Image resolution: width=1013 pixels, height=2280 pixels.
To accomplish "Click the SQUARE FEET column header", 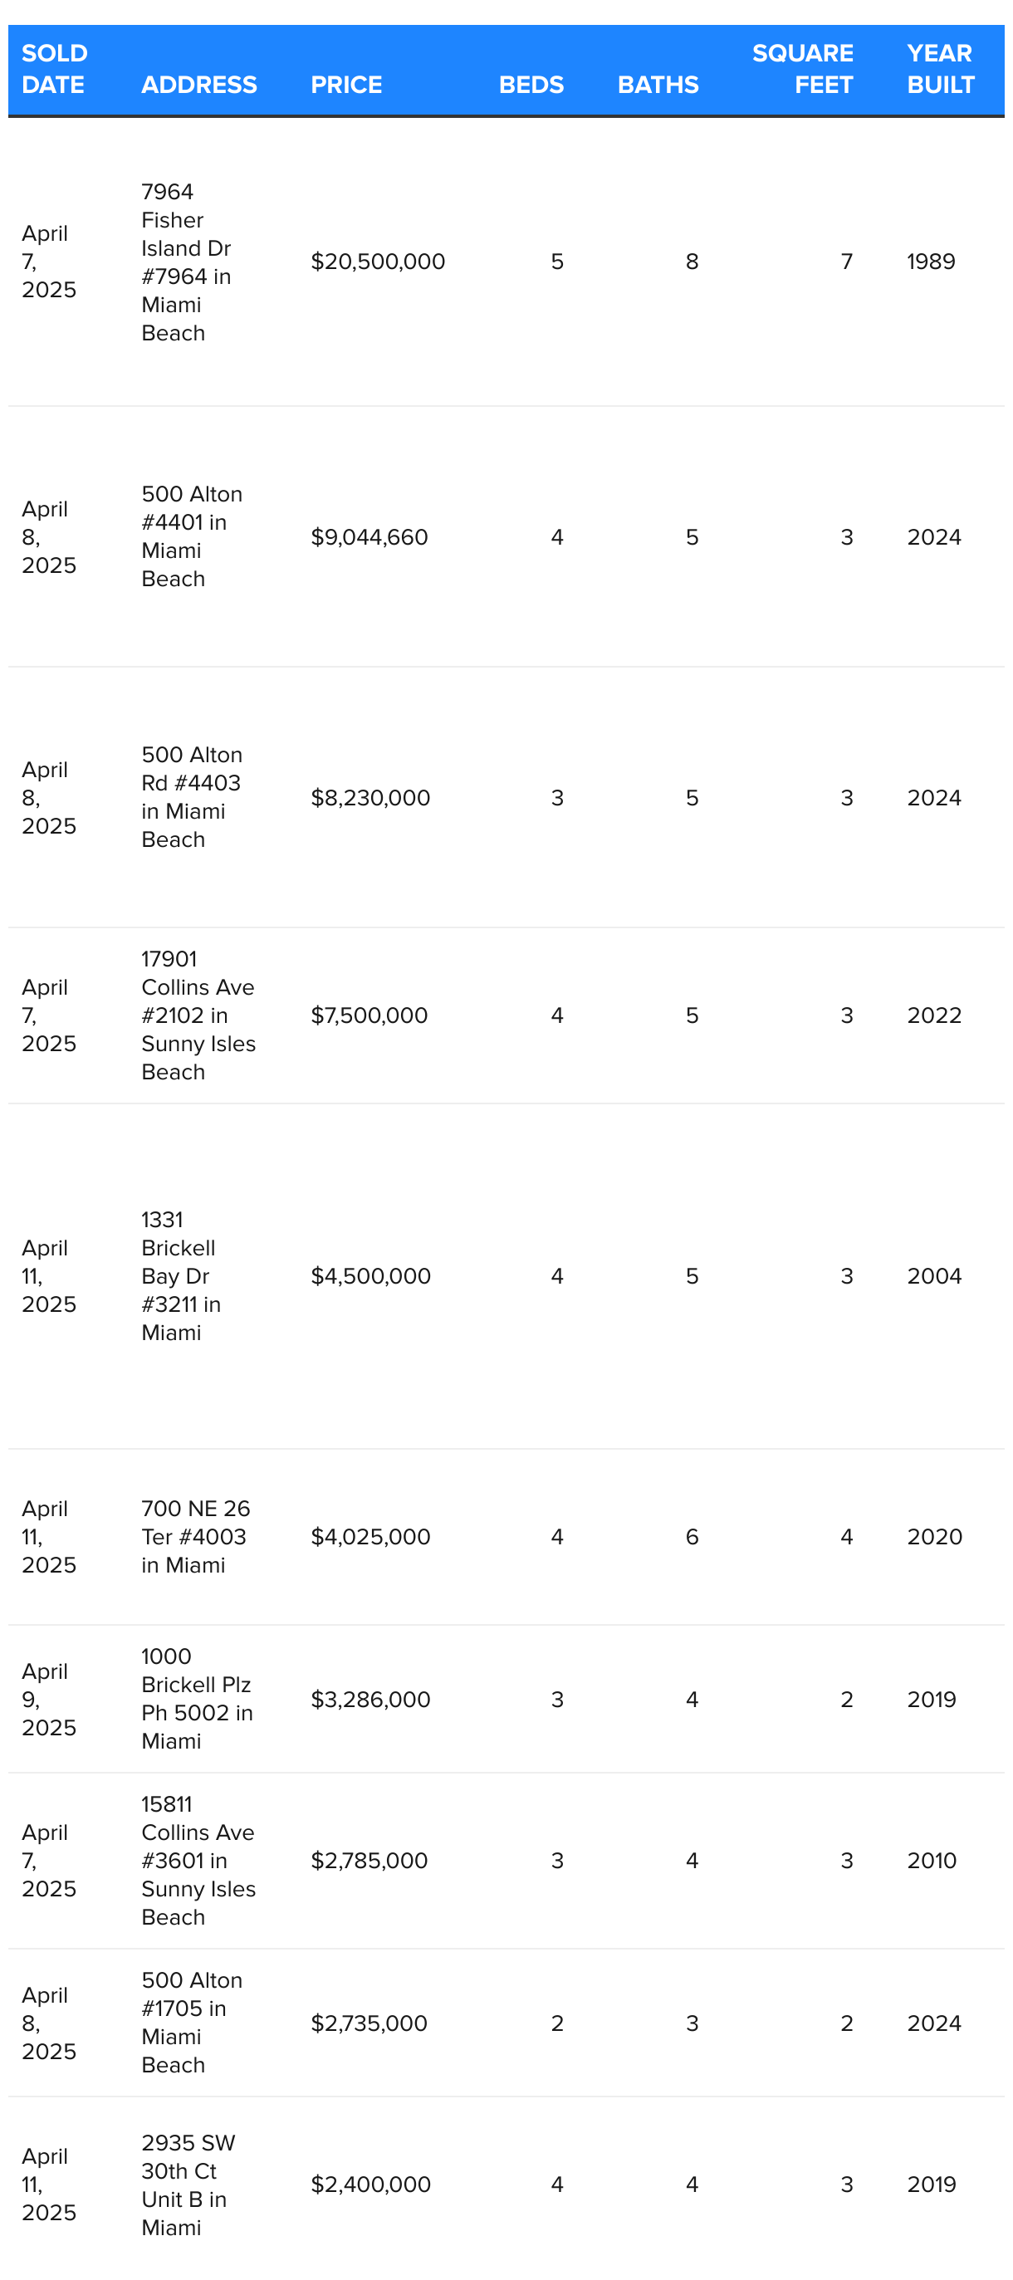I will pyautogui.click(x=802, y=69).
